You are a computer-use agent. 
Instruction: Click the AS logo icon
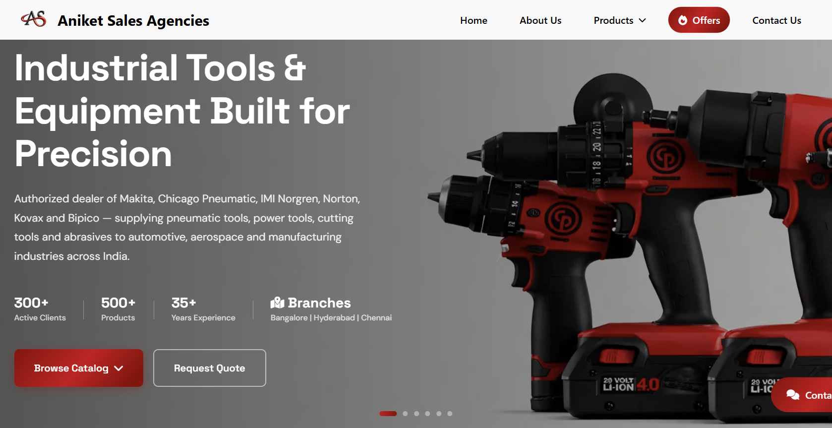[x=34, y=19]
